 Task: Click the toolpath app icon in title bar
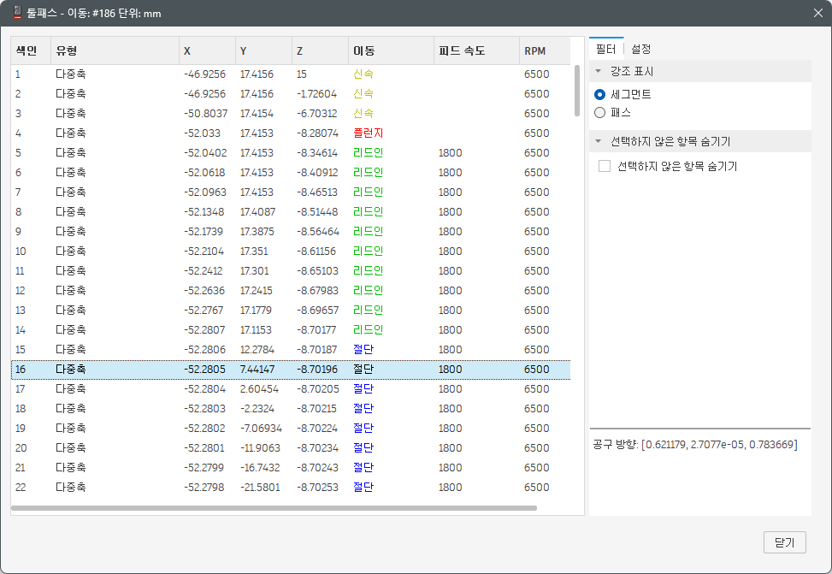pos(17,12)
